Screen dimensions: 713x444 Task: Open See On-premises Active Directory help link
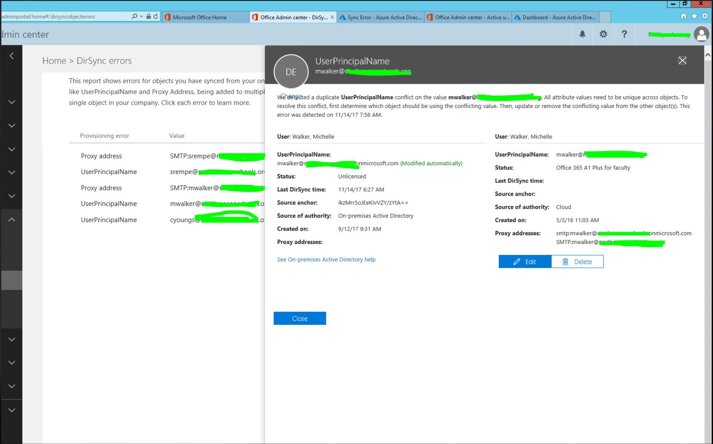point(326,260)
